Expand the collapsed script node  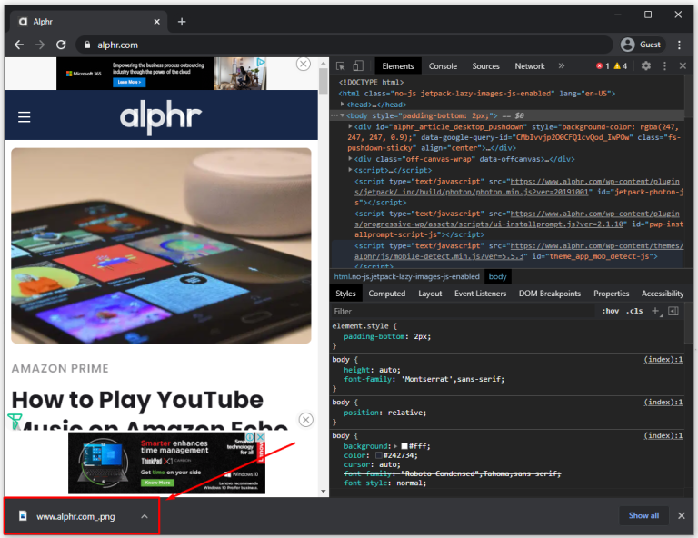350,170
